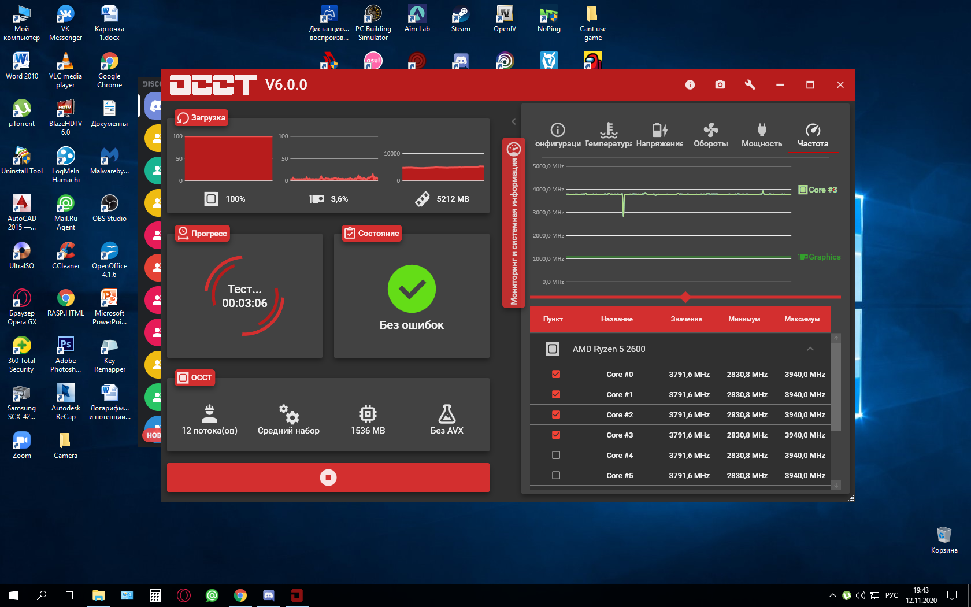The height and width of the screenshot is (607, 971).
Task: Toggle the Core #3 graph legend entry
Action: coord(817,190)
